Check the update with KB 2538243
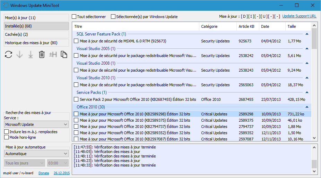 click(76, 70)
